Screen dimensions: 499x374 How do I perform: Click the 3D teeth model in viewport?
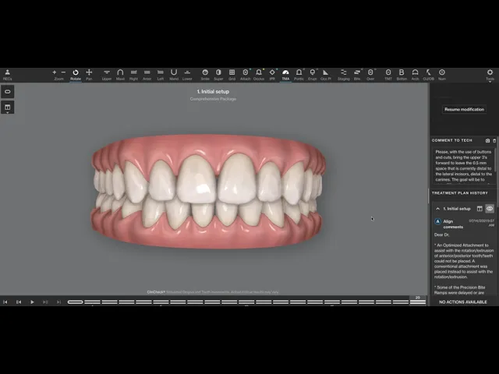point(208,192)
